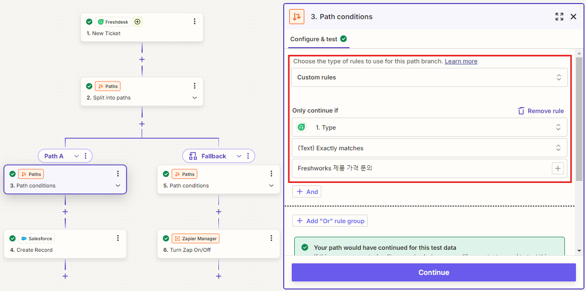Open the 1. Type field dropdown
The height and width of the screenshot is (291, 586).
[x=430, y=127]
